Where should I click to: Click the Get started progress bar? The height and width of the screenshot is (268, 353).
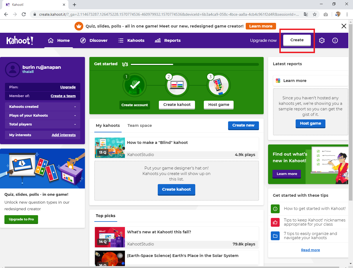point(194,64)
